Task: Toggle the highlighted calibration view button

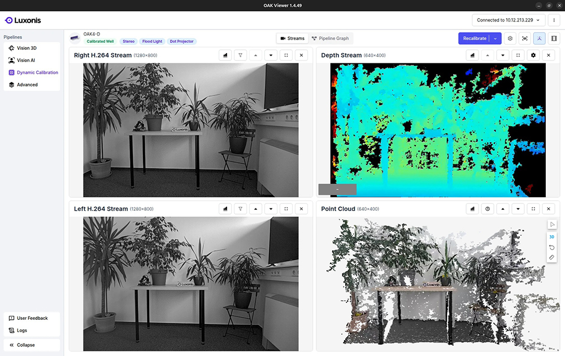Action: click(x=539, y=38)
